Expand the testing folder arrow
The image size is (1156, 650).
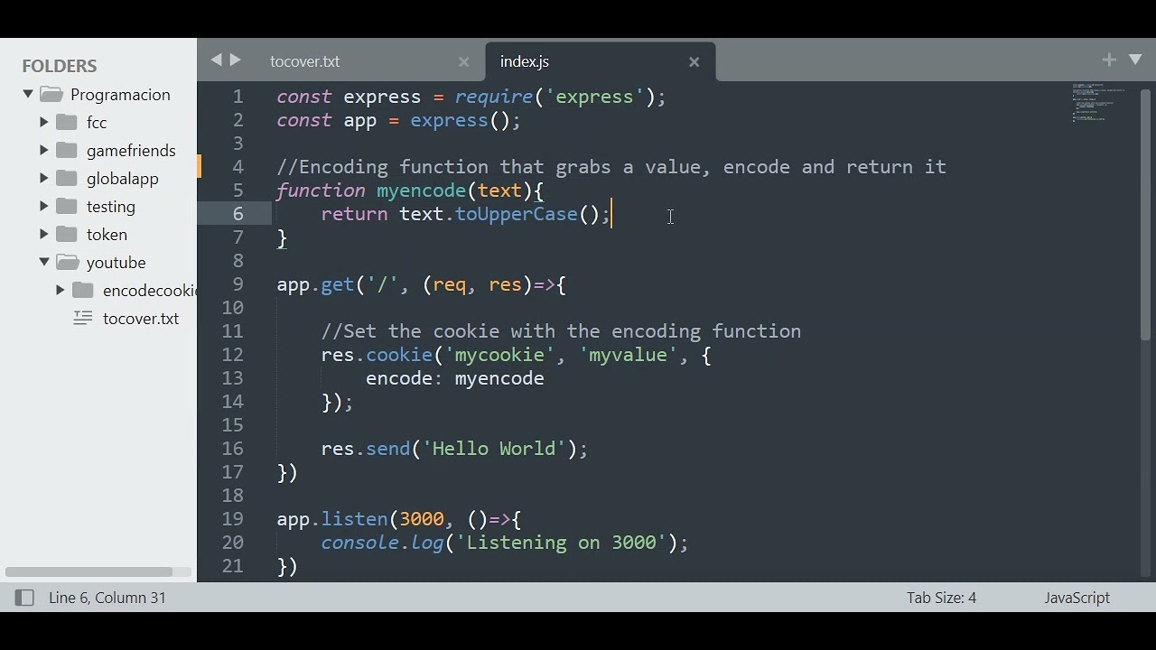(x=43, y=206)
